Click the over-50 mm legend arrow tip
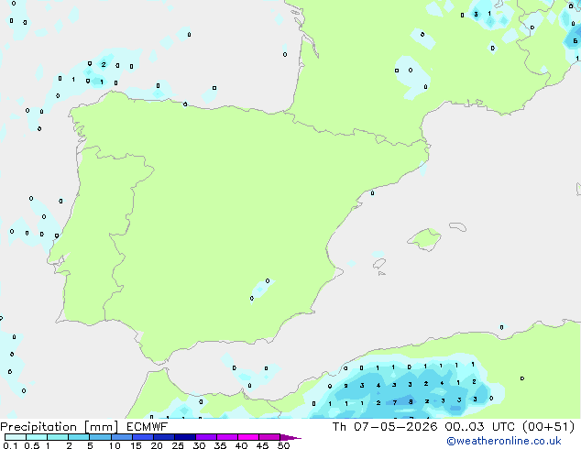The width and height of the screenshot is (581, 449). (290, 437)
